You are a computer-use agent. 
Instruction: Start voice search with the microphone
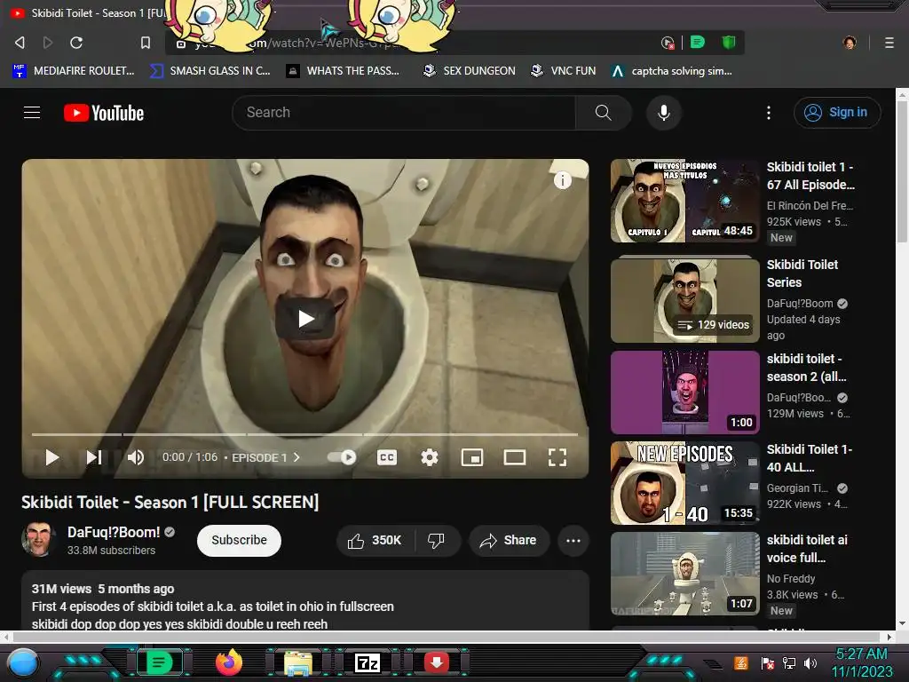pyautogui.click(x=664, y=113)
